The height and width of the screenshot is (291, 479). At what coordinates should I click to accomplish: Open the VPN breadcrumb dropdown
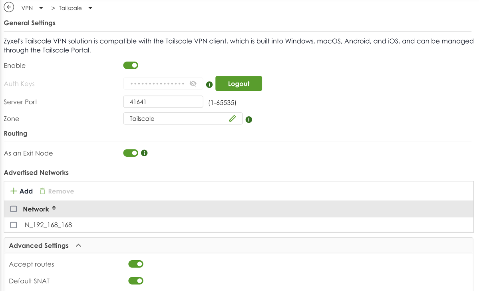click(41, 8)
